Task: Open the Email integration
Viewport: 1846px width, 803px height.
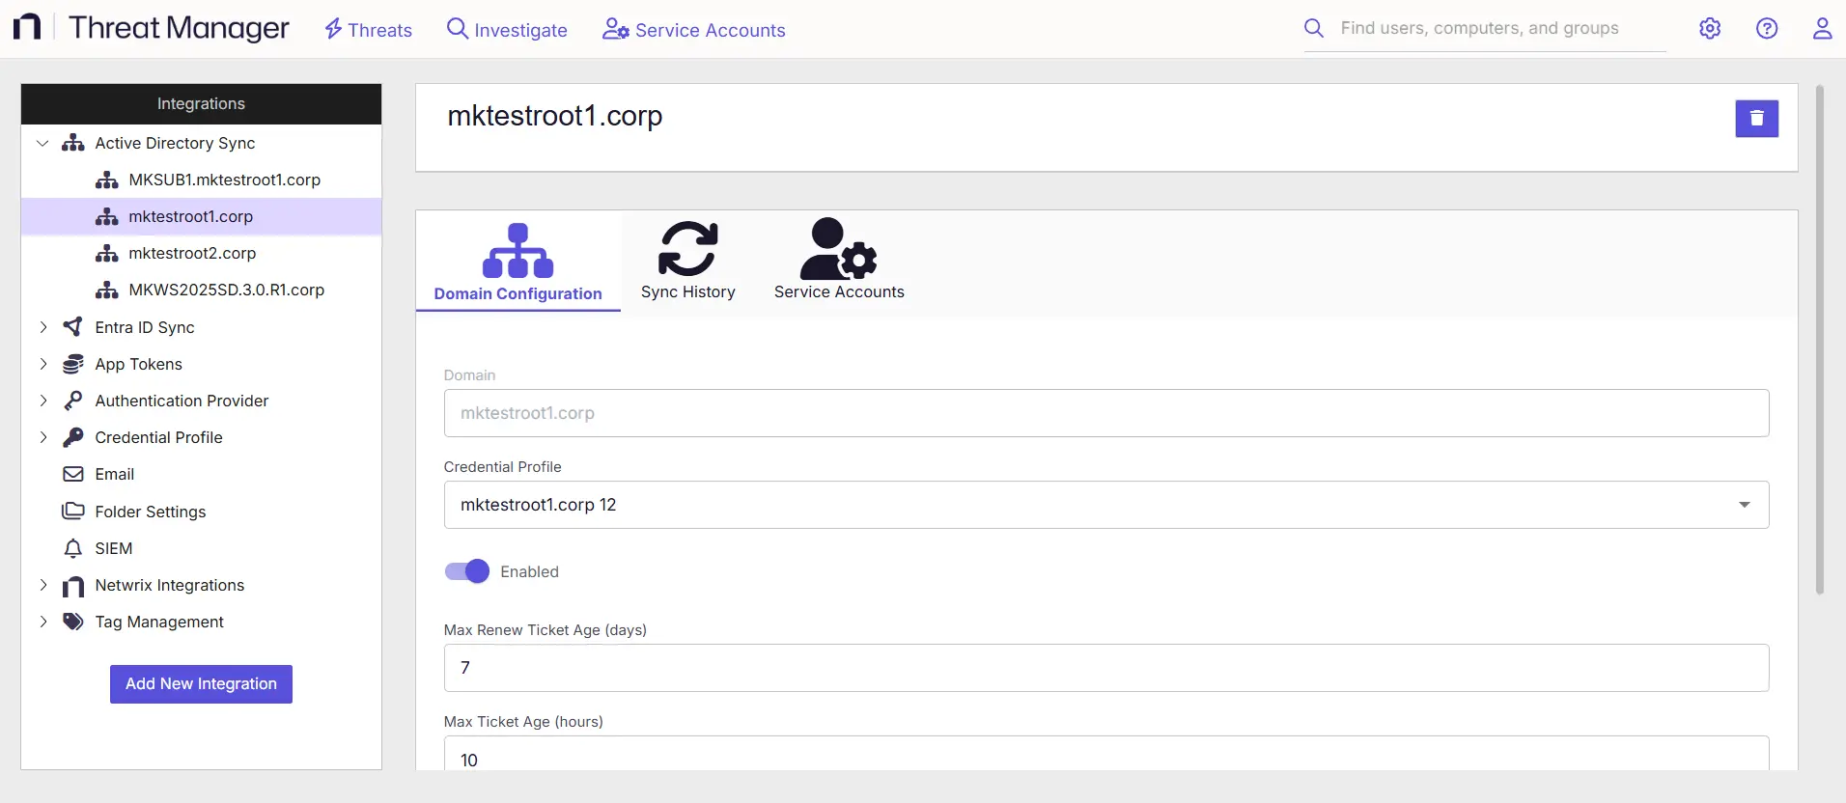Action: tap(114, 474)
